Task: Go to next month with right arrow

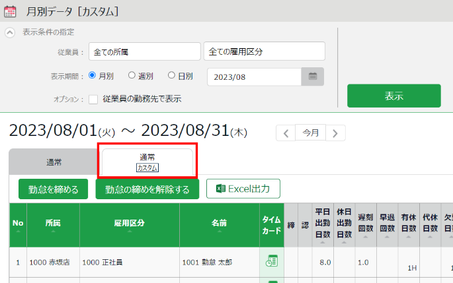Action: click(x=335, y=133)
